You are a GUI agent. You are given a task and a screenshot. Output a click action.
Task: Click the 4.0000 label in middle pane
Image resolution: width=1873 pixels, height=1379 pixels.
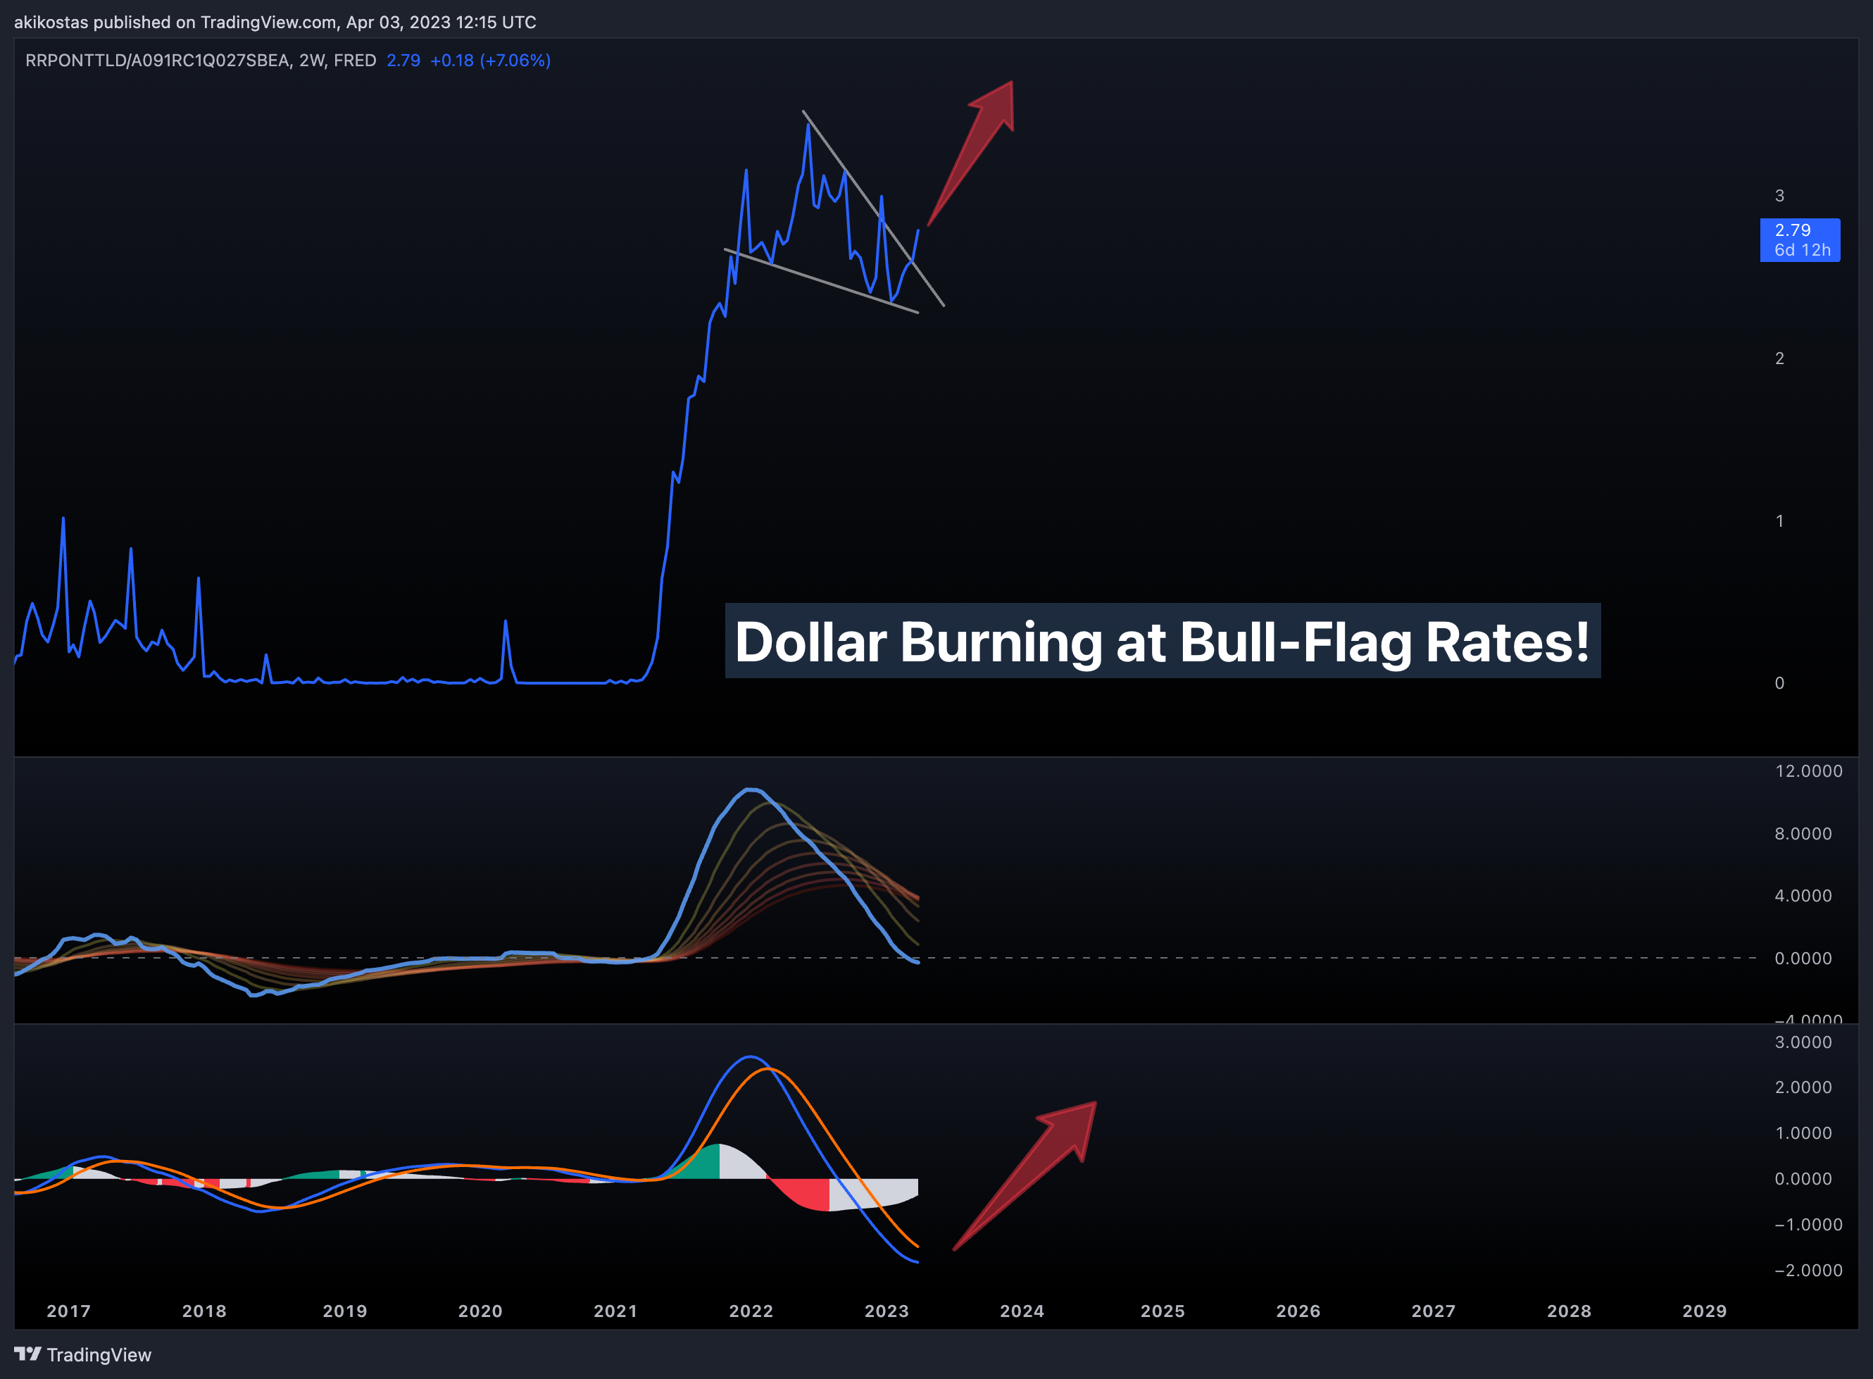1803,895
